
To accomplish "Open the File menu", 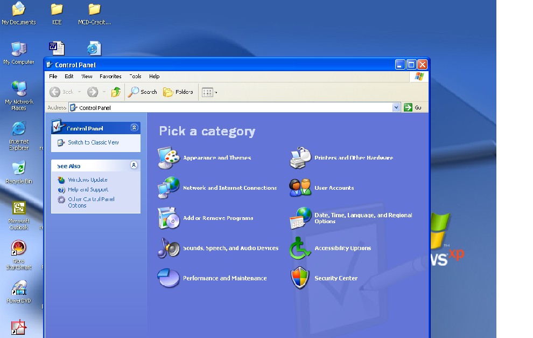I will click(53, 76).
